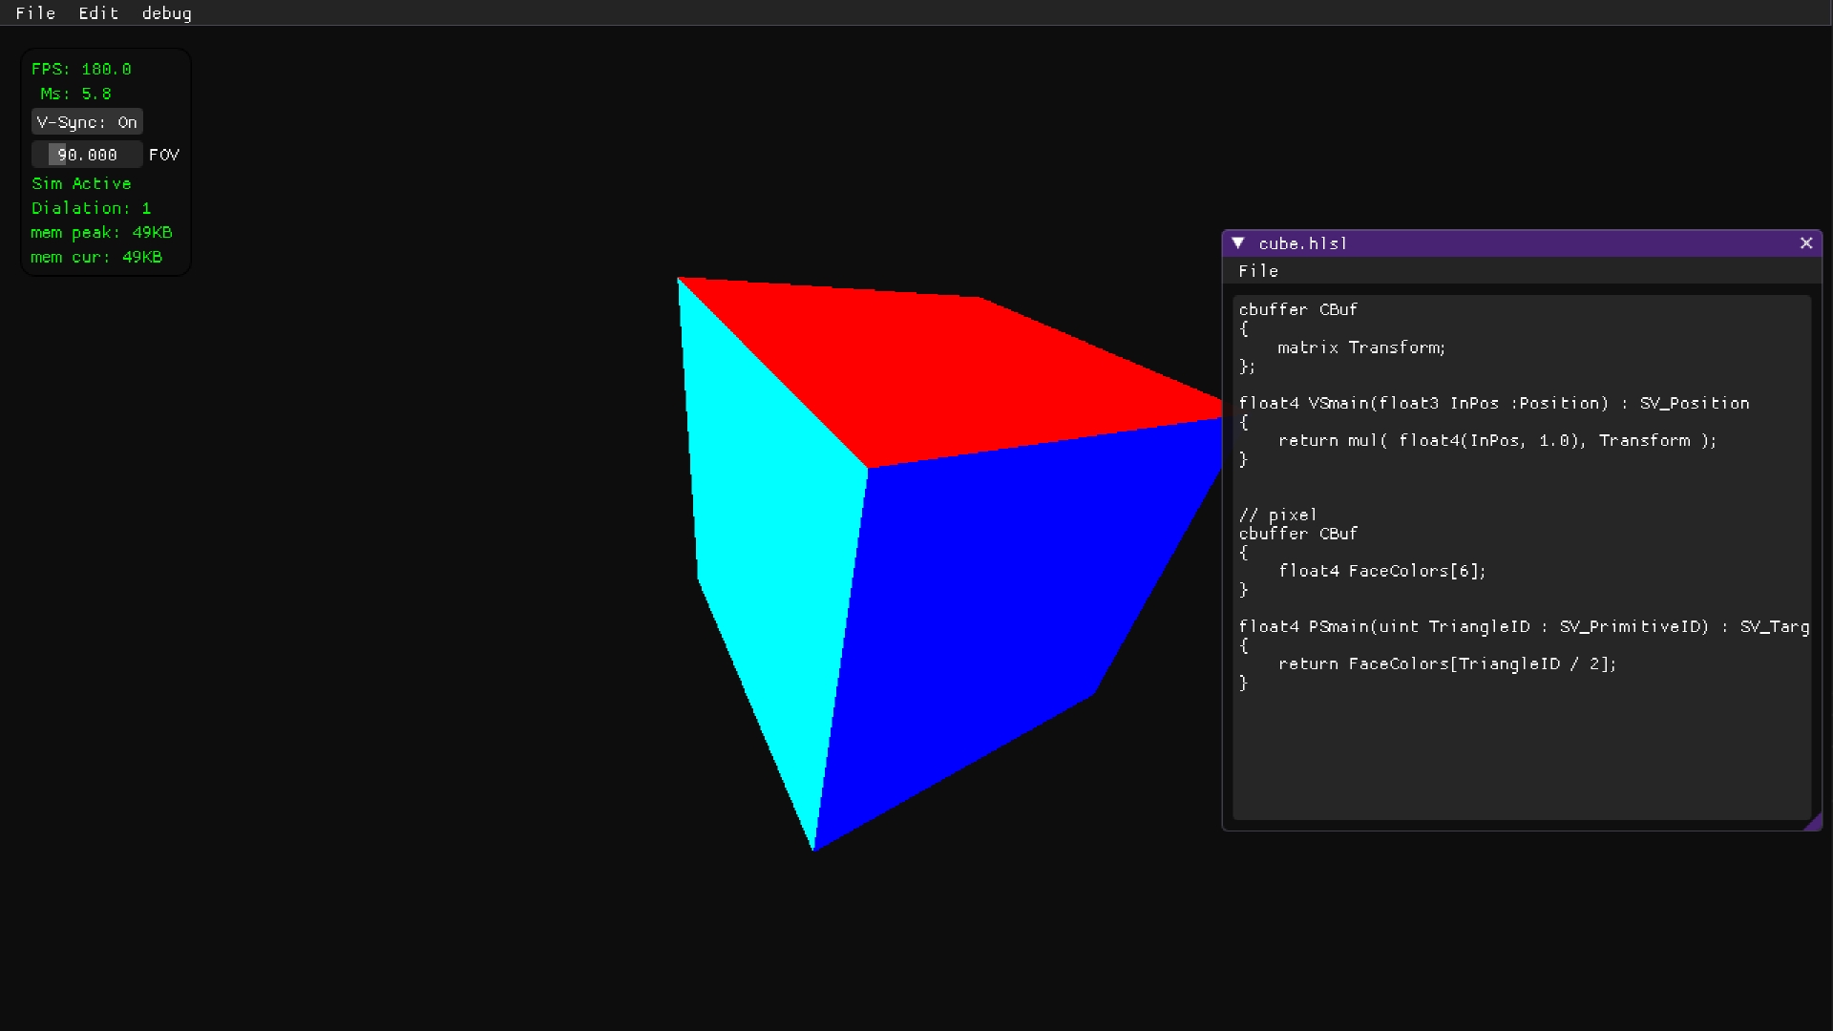Click the FOV slider showing 90.000
Screen dimensions: 1833x1031
click(x=87, y=155)
